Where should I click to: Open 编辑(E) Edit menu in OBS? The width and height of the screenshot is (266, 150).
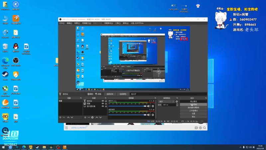[x=69, y=23]
